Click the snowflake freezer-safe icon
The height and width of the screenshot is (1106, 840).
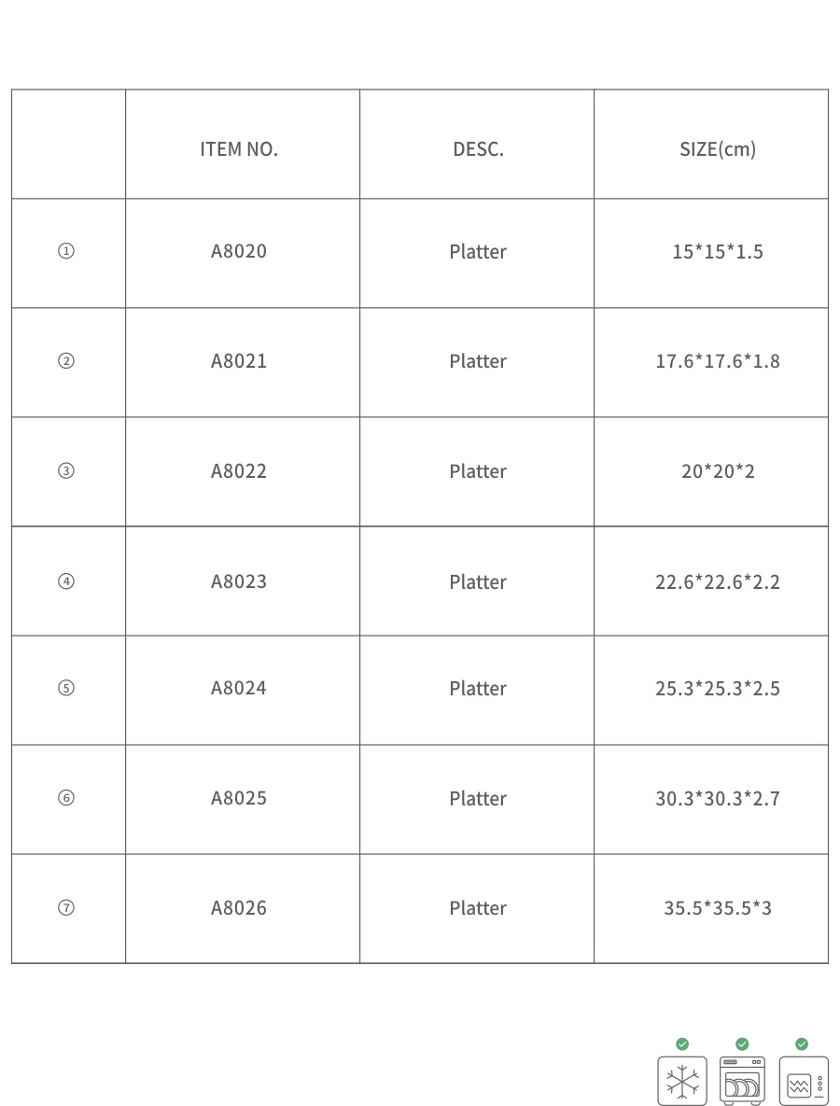point(682,1081)
